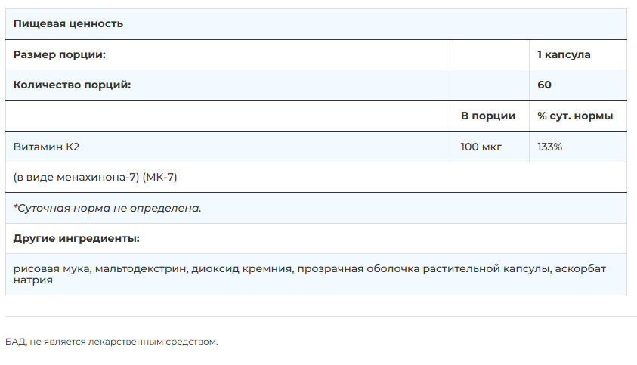Click the % сут. нормы column header
637x365 pixels.
click(x=575, y=116)
